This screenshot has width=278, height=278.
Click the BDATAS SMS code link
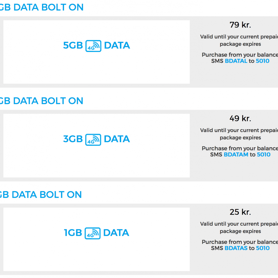coord(236,248)
